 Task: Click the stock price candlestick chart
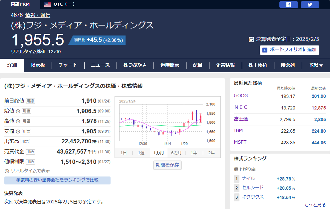click(160, 123)
